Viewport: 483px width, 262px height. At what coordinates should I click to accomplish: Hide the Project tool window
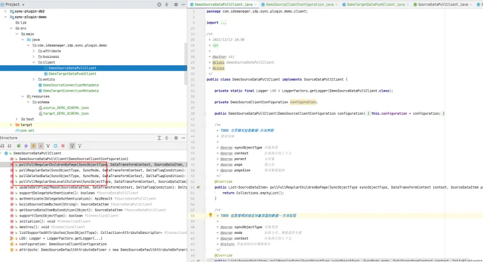(183, 5)
